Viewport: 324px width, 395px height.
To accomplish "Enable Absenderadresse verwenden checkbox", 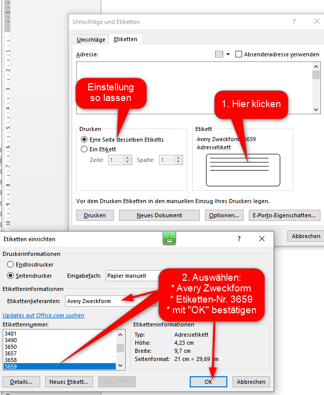I will click(x=239, y=54).
